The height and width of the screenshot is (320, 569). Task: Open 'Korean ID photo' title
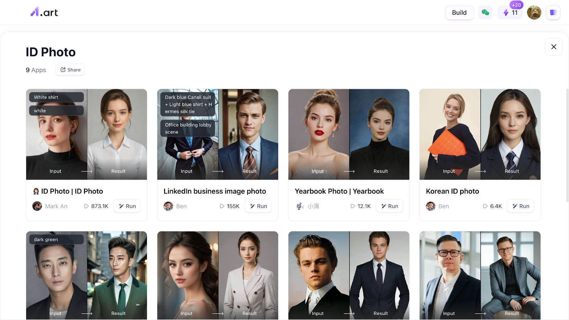452,191
